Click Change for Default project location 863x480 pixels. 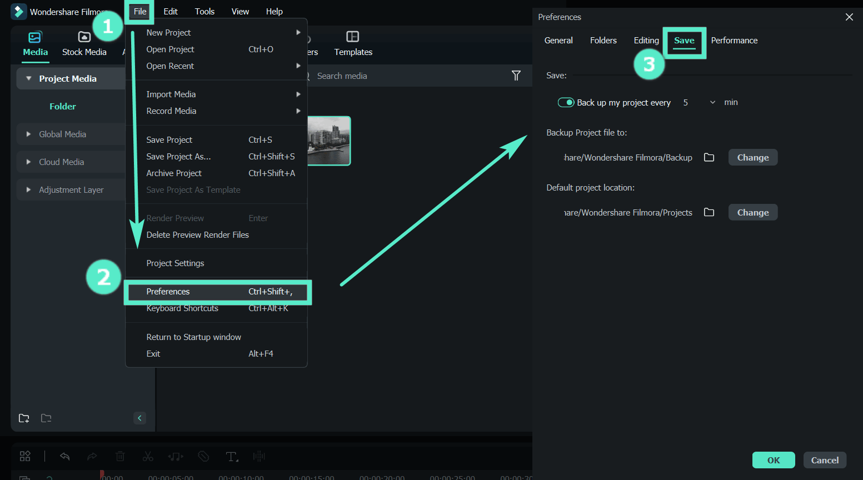click(753, 212)
